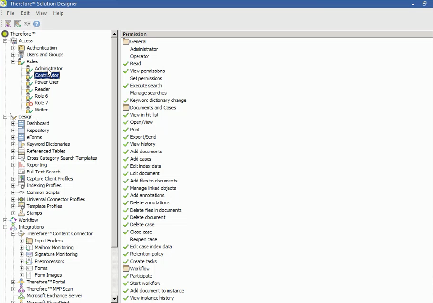
Task: Open the Therefore Solution Designer help icon
Action: click(x=36, y=24)
